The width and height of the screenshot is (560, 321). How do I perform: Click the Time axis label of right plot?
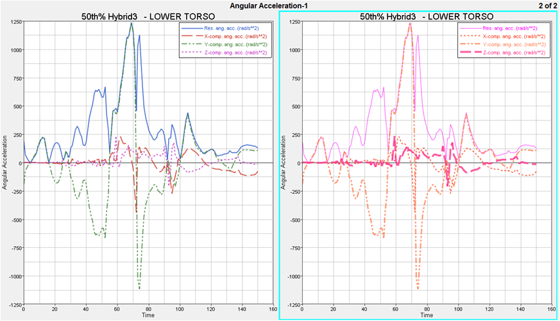(x=427, y=315)
